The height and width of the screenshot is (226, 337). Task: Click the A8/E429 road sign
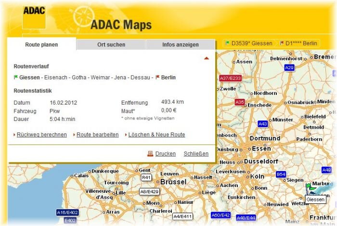(x=149, y=192)
